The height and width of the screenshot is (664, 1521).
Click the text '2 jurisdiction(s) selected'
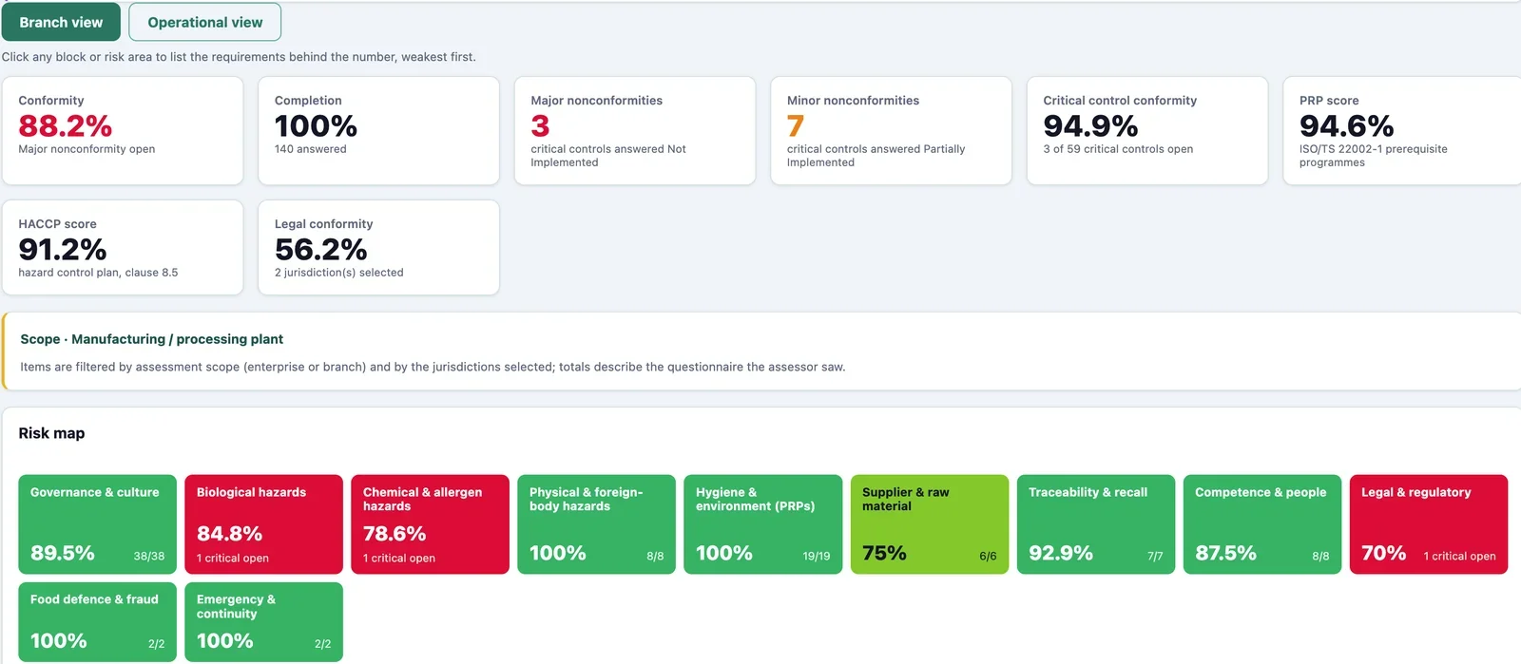pos(339,273)
